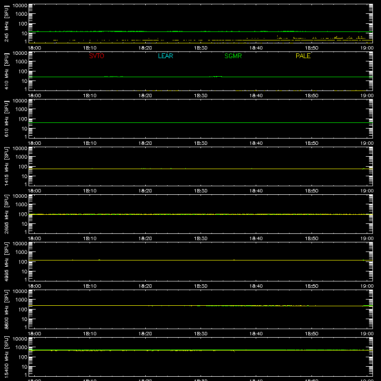Click 18:00 tick label below 245 MHz panel
Screen dimensions: 381x381
34,48
